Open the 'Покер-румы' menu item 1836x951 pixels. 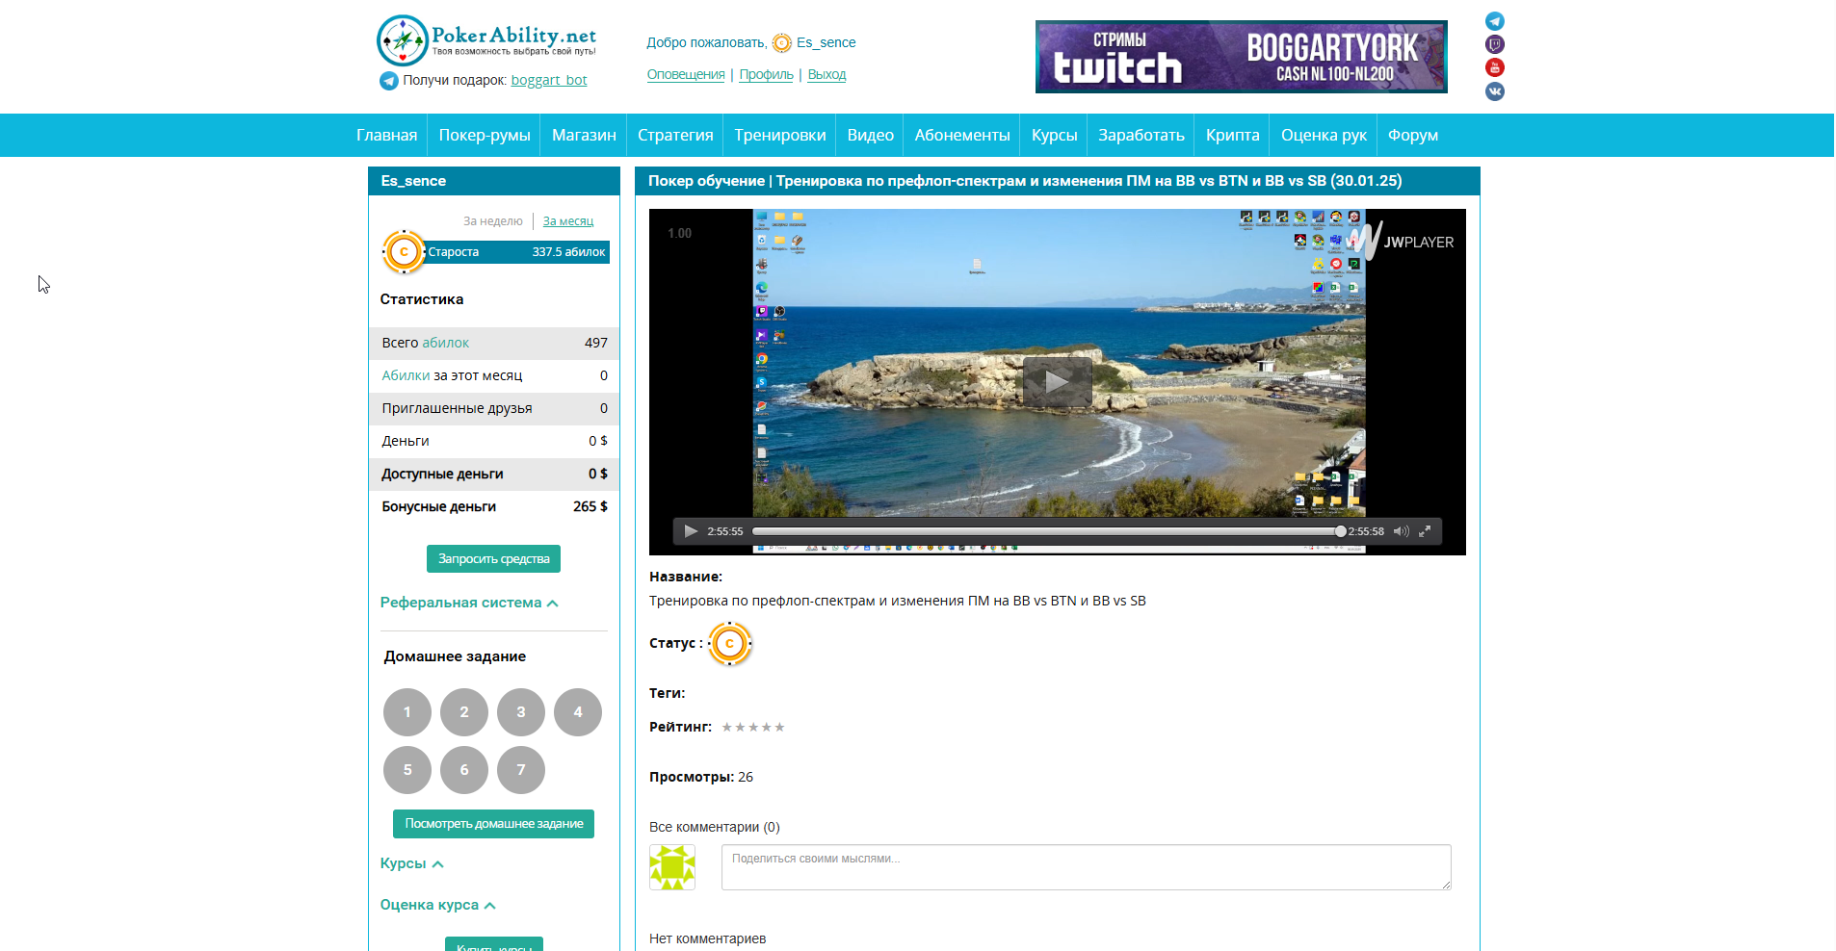tap(485, 136)
